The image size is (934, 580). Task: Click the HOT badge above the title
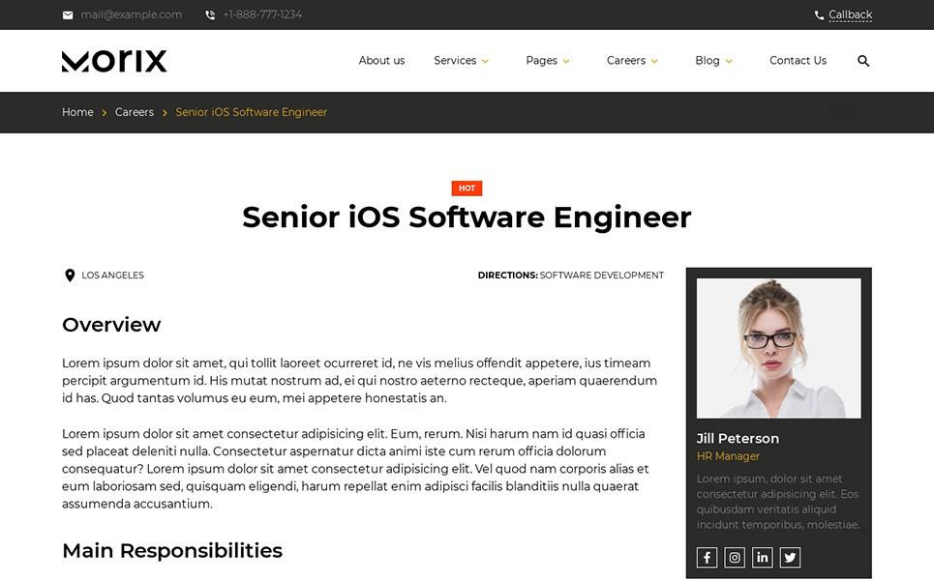[x=467, y=188]
